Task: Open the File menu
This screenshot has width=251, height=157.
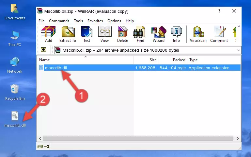Action: (x=41, y=21)
